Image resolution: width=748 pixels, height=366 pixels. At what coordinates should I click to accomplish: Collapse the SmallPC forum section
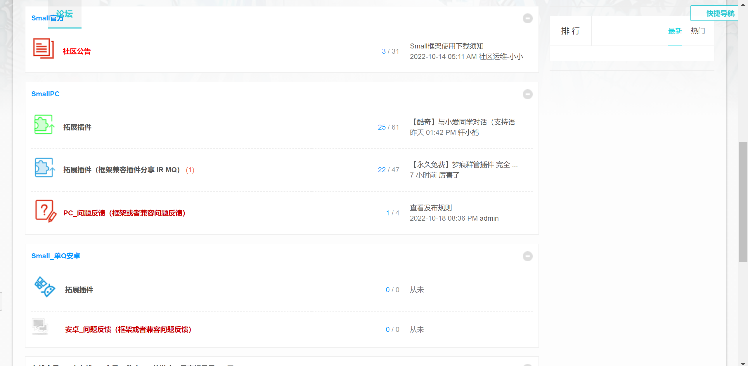(527, 94)
